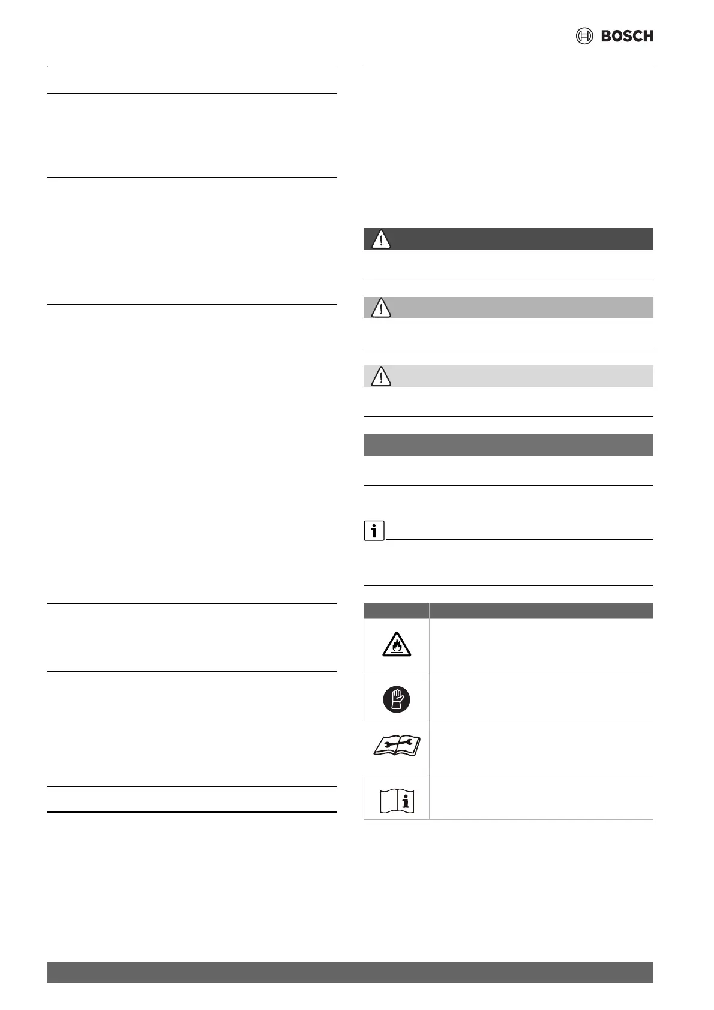
Task: Click the dark footer bar at page bottom
Action: coord(350,972)
